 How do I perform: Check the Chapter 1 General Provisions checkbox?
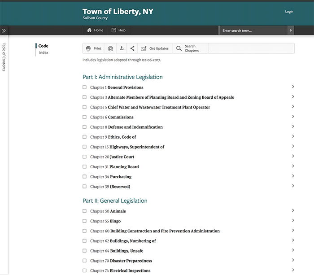(84, 87)
